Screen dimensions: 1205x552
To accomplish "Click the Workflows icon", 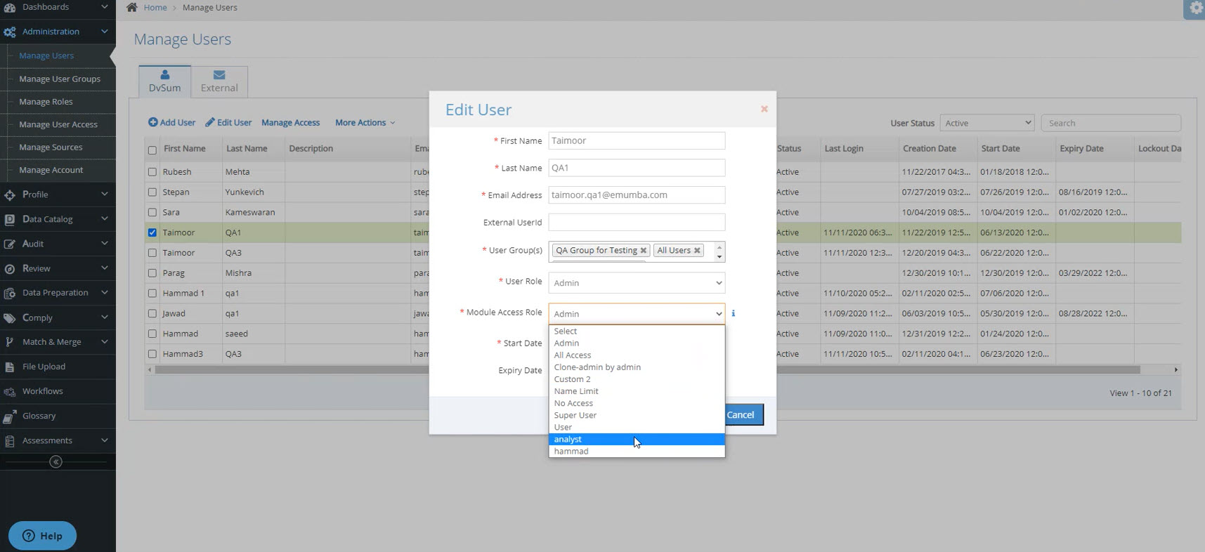I will [10, 391].
